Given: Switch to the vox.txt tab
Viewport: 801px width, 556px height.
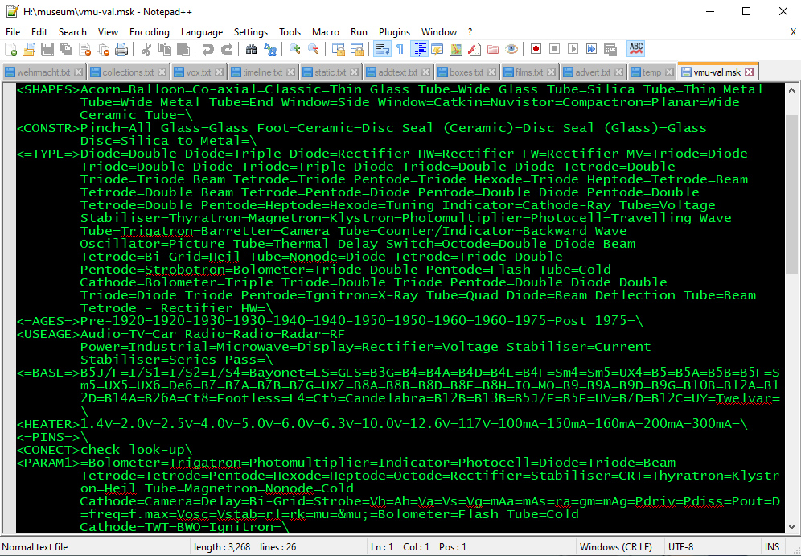Looking at the screenshot, I should [198, 72].
